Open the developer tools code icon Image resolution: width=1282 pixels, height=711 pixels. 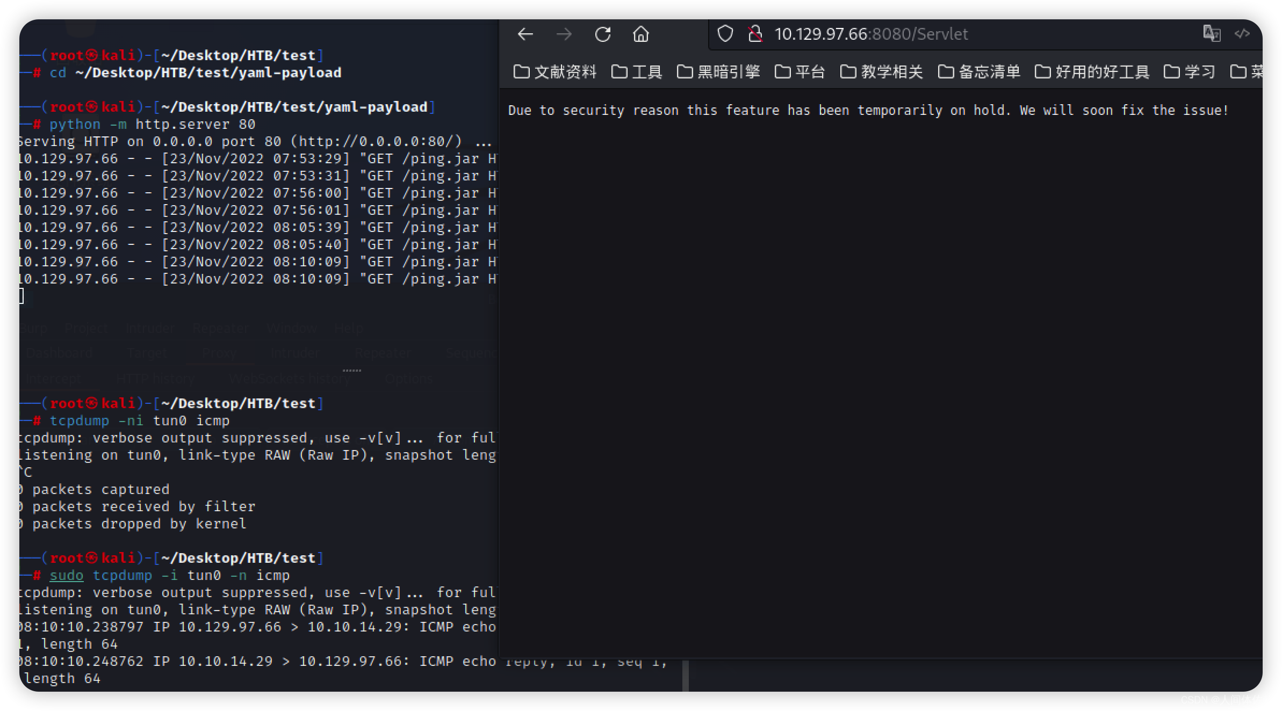1242,33
